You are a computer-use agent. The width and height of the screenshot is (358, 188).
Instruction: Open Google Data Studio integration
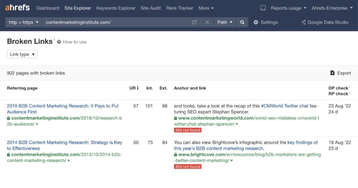pyautogui.click(x=324, y=22)
